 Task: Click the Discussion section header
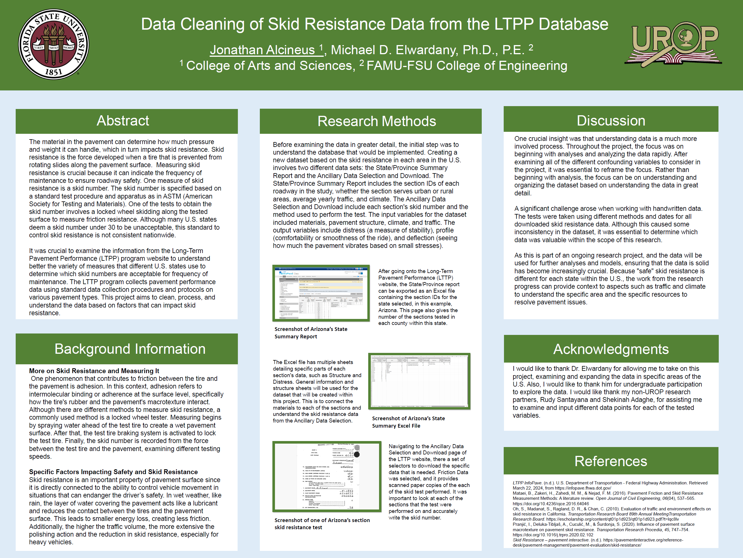611,121
